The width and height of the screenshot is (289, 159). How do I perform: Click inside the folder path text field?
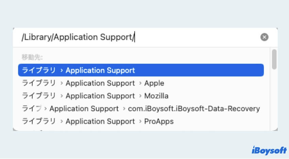[136, 37]
